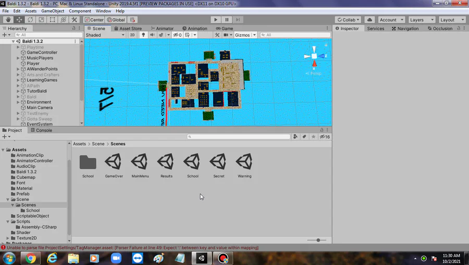Click the Pause button
Screen dimensions: 469x265
(x=227, y=20)
